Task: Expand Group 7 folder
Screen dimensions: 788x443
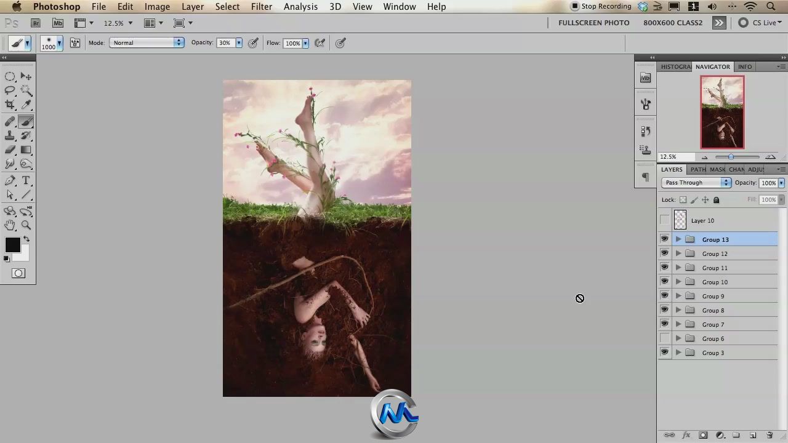Action: [678, 324]
